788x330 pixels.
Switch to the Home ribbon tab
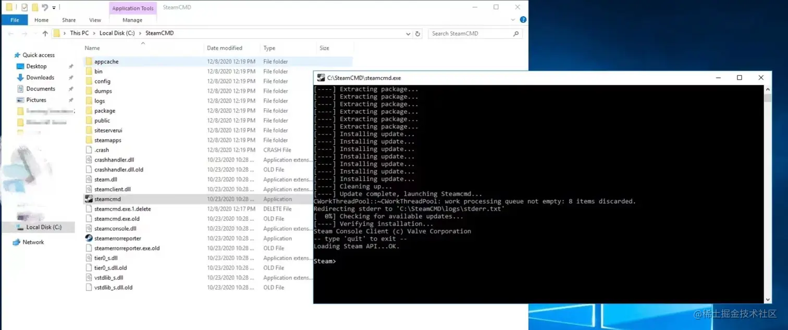pos(41,20)
